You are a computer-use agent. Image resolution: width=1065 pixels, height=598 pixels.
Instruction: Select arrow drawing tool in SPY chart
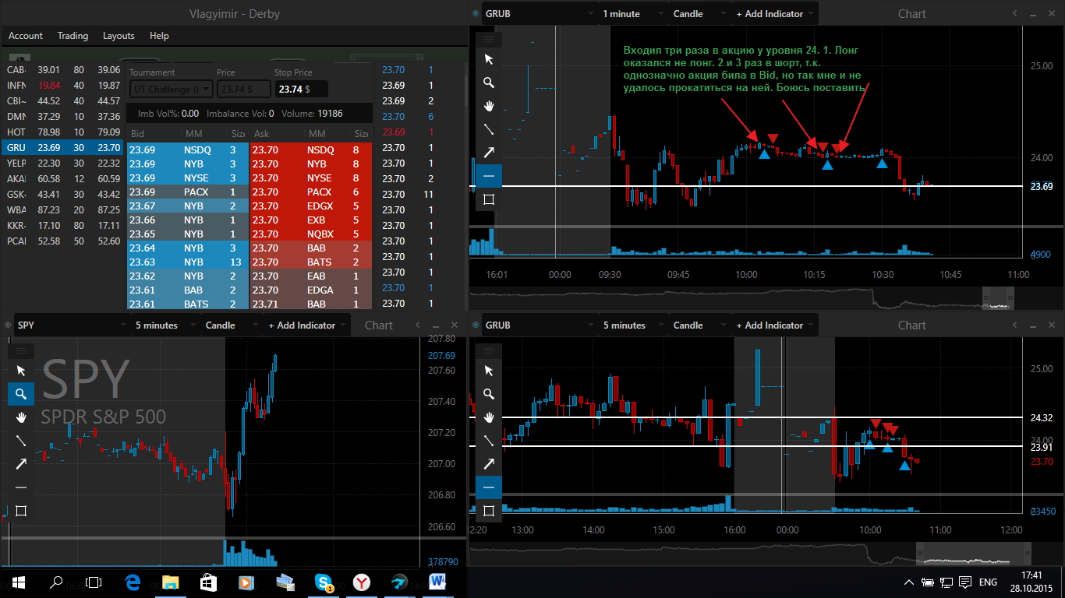point(21,464)
